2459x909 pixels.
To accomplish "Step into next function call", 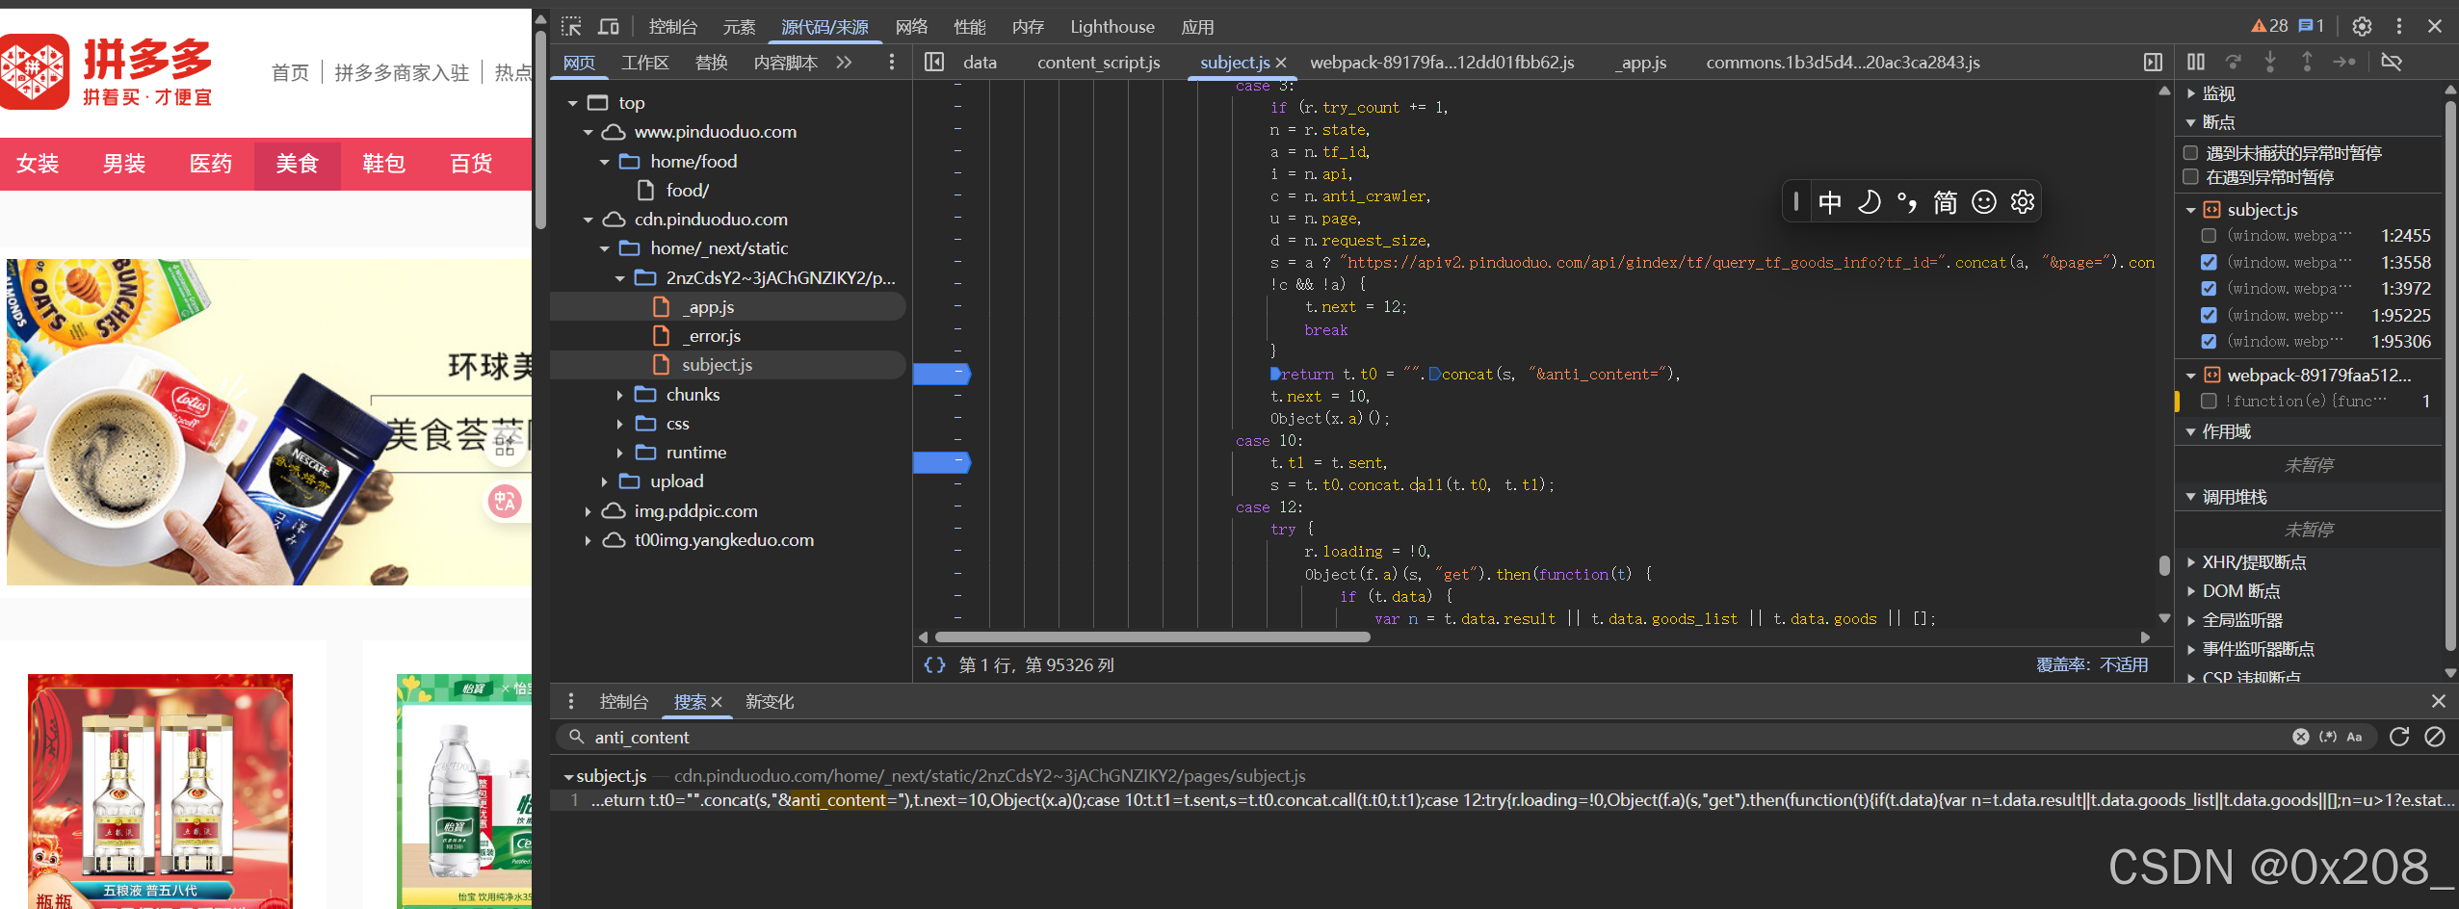I will click(x=2270, y=62).
